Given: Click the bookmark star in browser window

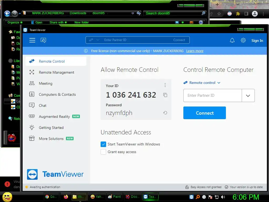Looking at the screenshot, I should (219, 14).
